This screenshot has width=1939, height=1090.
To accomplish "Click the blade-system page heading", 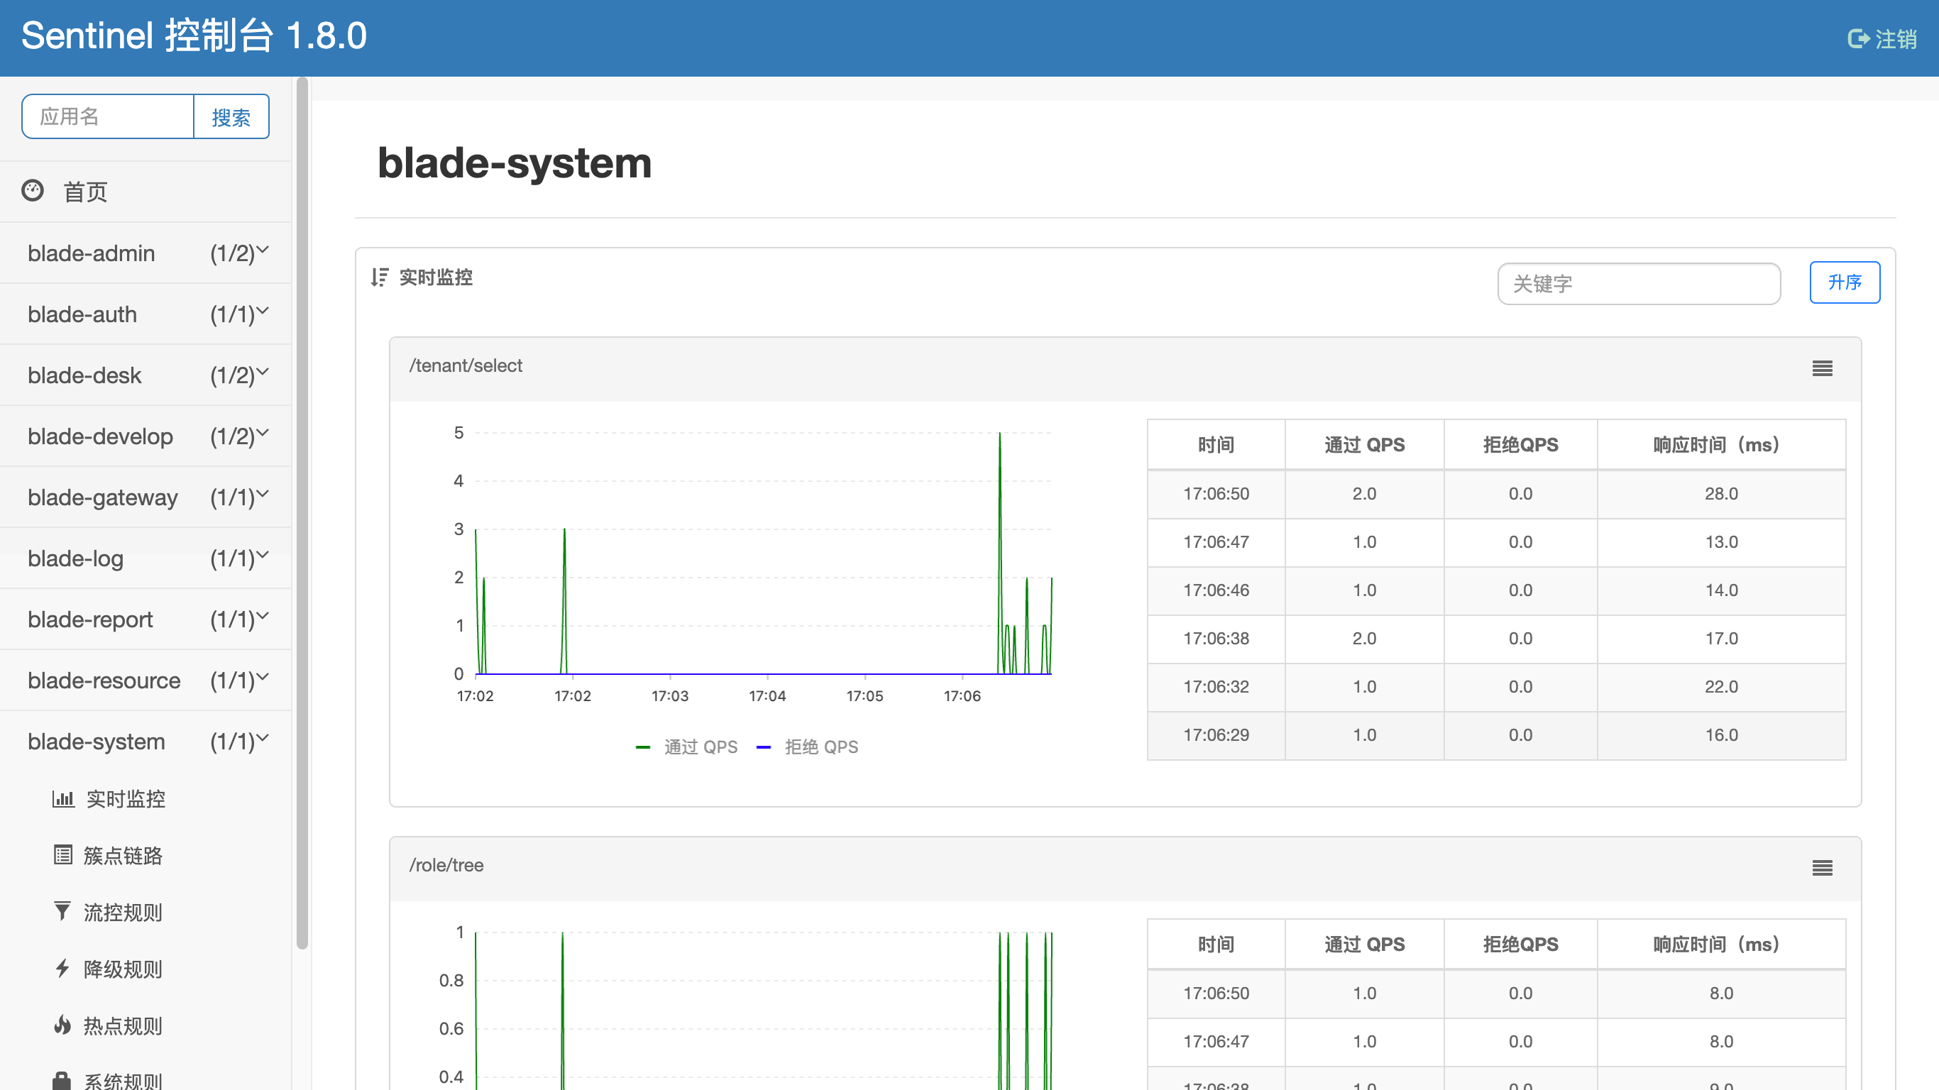I will click(x=514, y=163).
